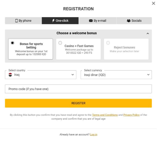Click the lightning bolt One-click icon
This screenshot has height=141, width=157.
(53, 21)
